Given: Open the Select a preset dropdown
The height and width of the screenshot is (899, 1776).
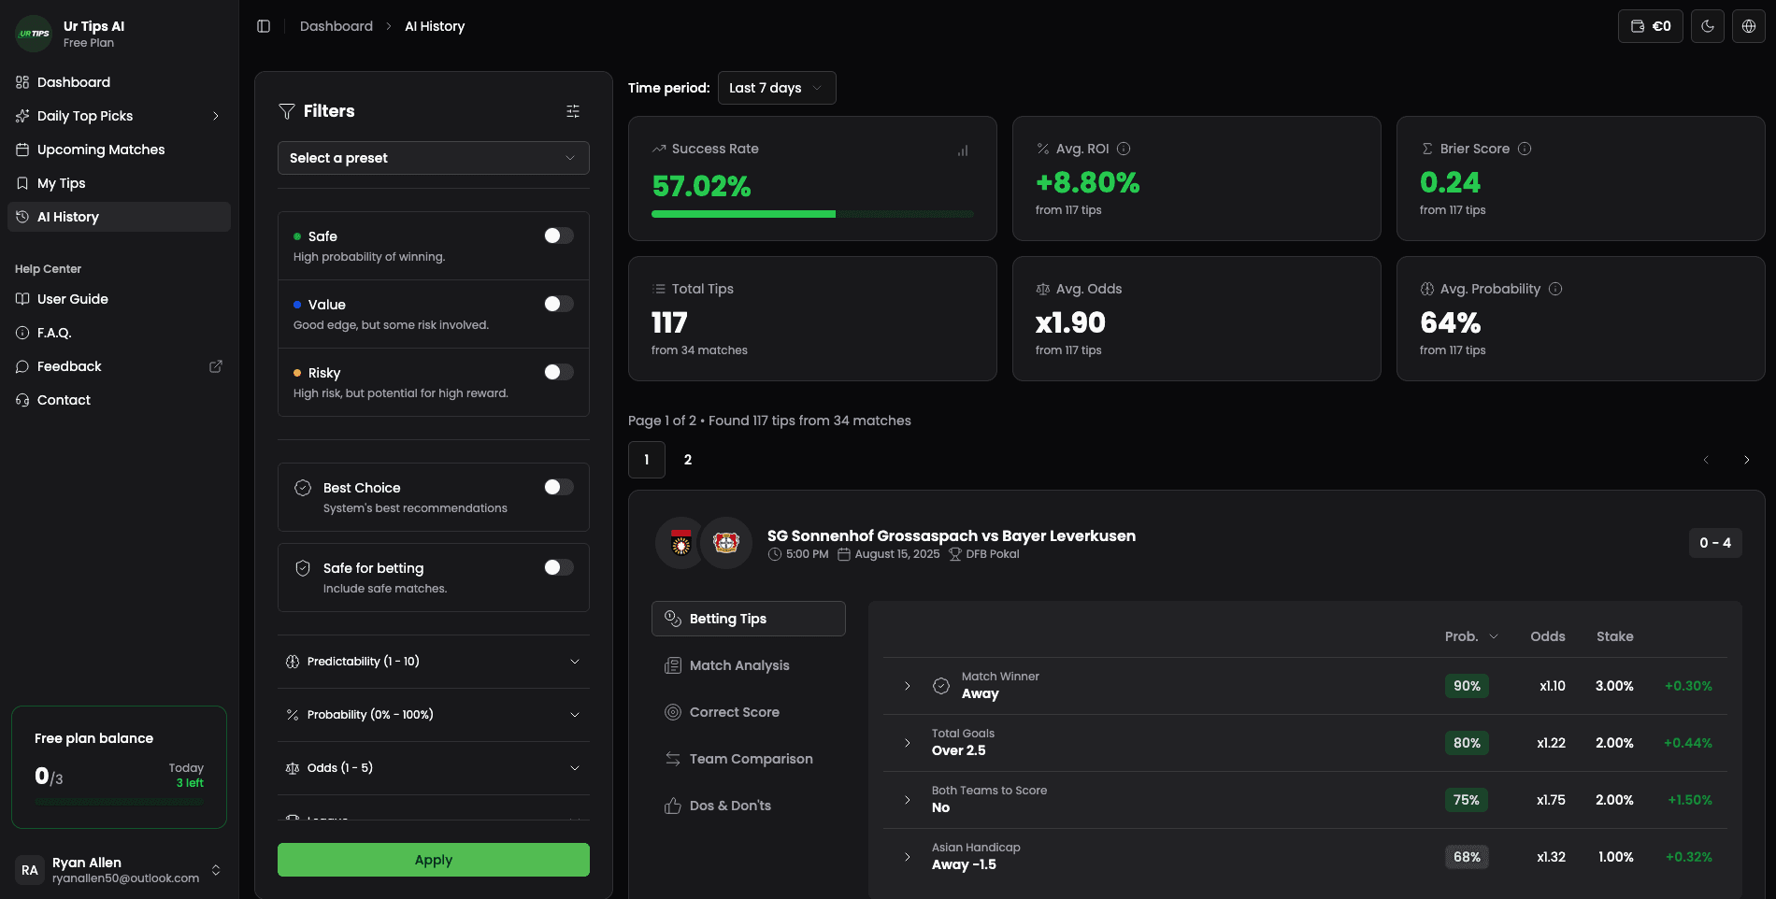Looking at the screenshot, I should click(433, 158).
